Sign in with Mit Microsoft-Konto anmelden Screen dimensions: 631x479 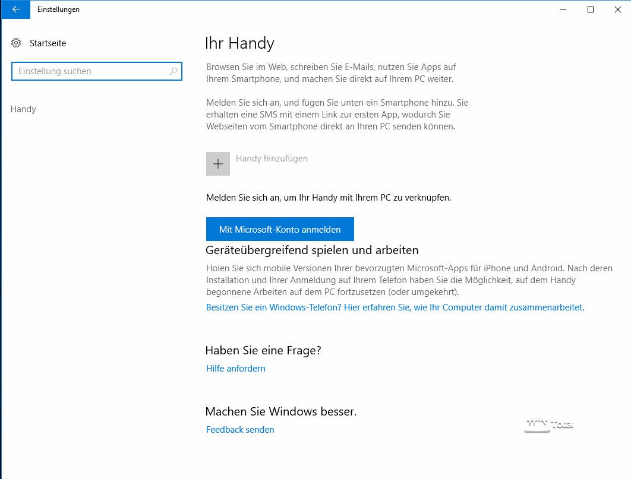click(280, 229)
